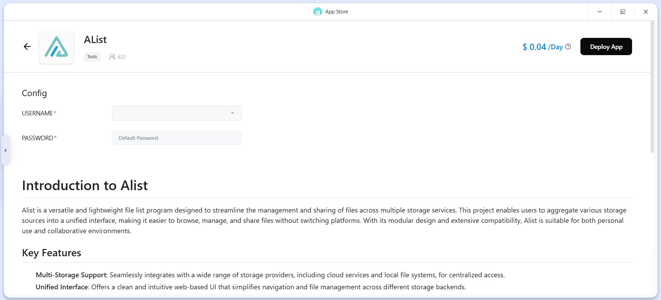Image resolution: width=661 pixels, height=300 pixels.
Task: Click the PASSWORD field label
Action: (x=38, y=138)
